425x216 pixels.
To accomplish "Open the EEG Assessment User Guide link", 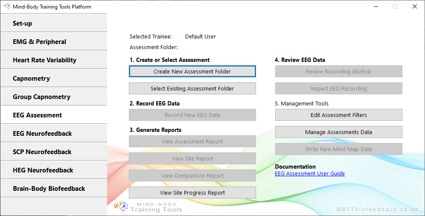I will [x=309, y=174].
